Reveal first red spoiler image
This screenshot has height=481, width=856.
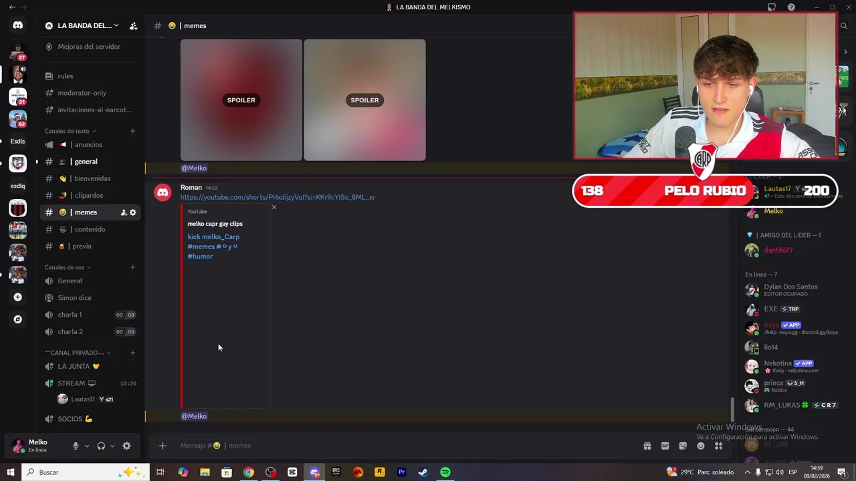(241, 100)
